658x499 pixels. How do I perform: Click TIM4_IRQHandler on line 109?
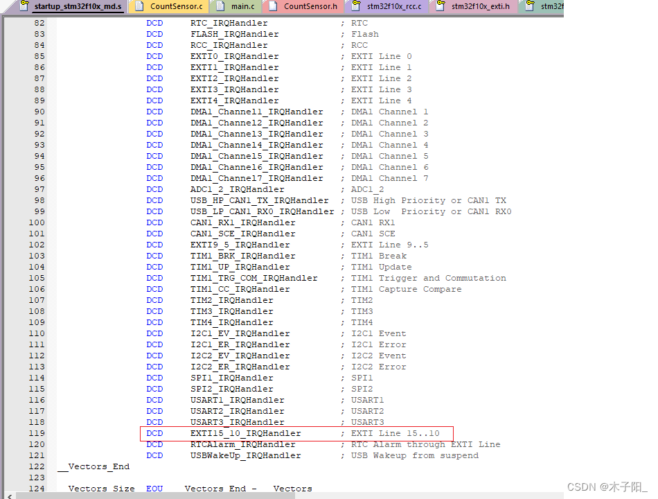231,322
